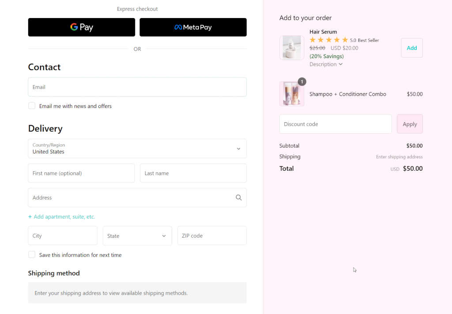Click the Country/Region dropdown chevron

(239, 149)
